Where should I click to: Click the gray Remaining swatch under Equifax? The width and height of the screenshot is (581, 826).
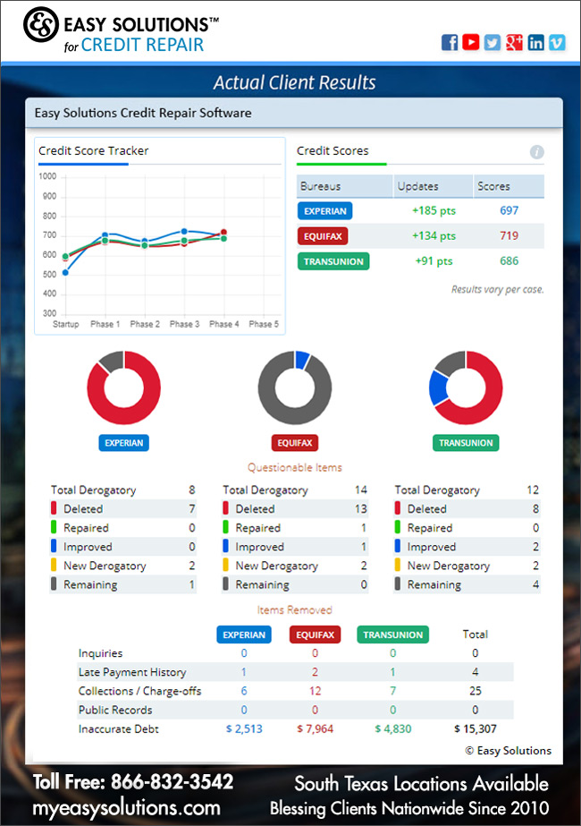[226, 584]
